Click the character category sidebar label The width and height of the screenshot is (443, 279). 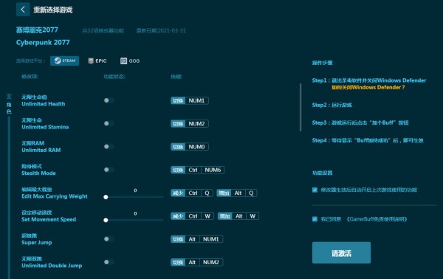tap(9, 104)
